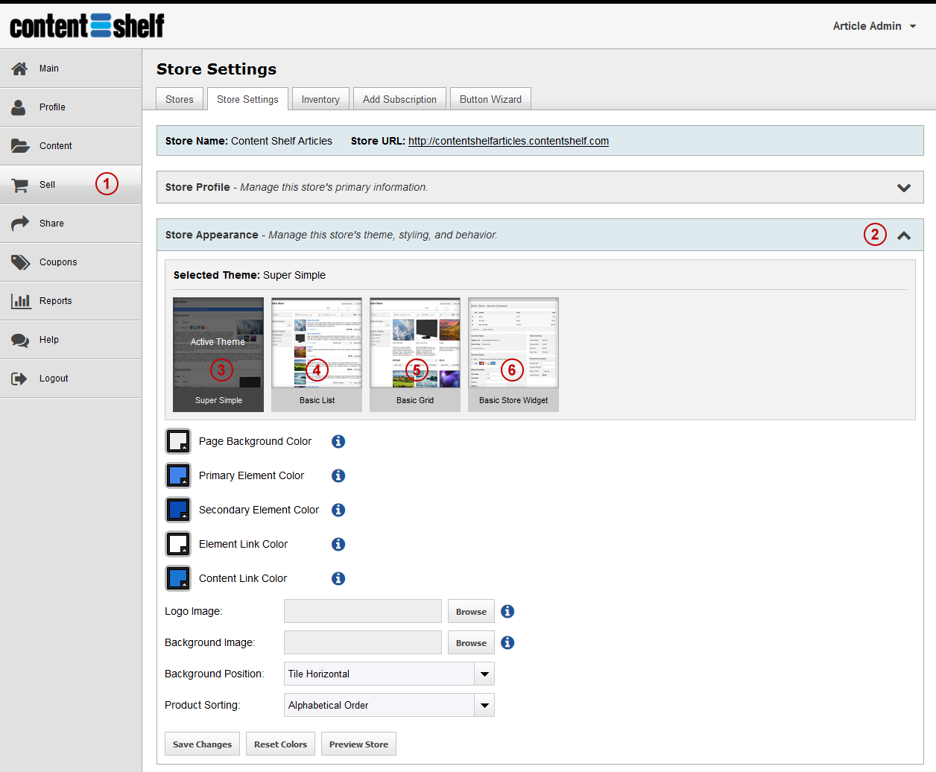
Task: Open the Secondary Element Color swatch
Action: pyautogui.click(x=178, y=510)
